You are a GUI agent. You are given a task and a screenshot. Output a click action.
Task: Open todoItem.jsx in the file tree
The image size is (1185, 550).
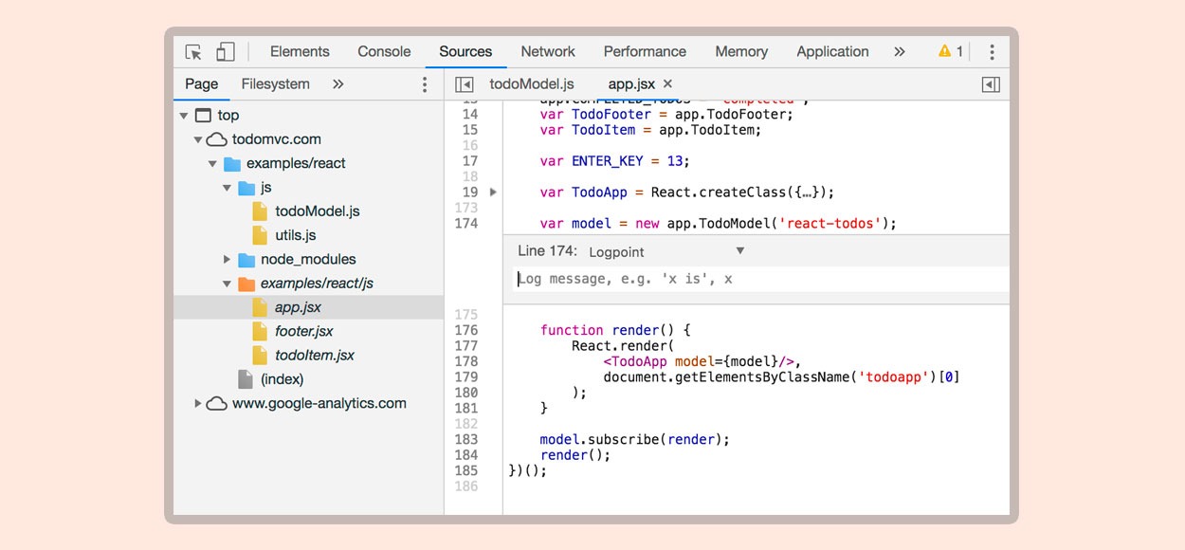coord(315,356)
